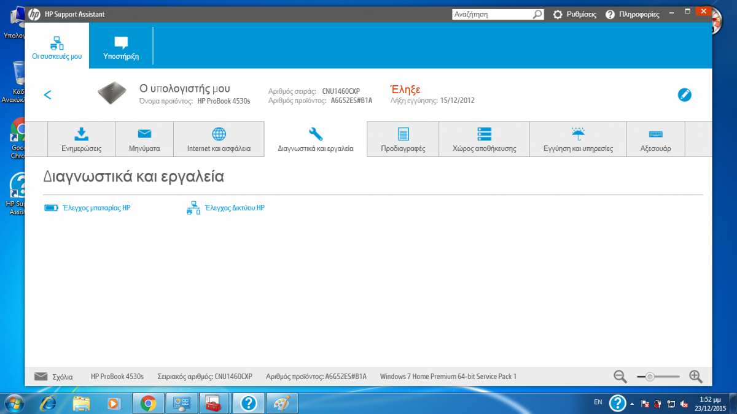Click HP ProBook 4530s in the status bar
Viewport: 737px width, 414px height.
(117, 377)
